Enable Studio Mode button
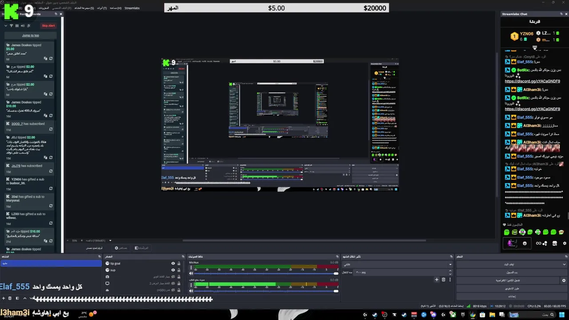Viewport: 569px width, 320px height. (512, 288)
